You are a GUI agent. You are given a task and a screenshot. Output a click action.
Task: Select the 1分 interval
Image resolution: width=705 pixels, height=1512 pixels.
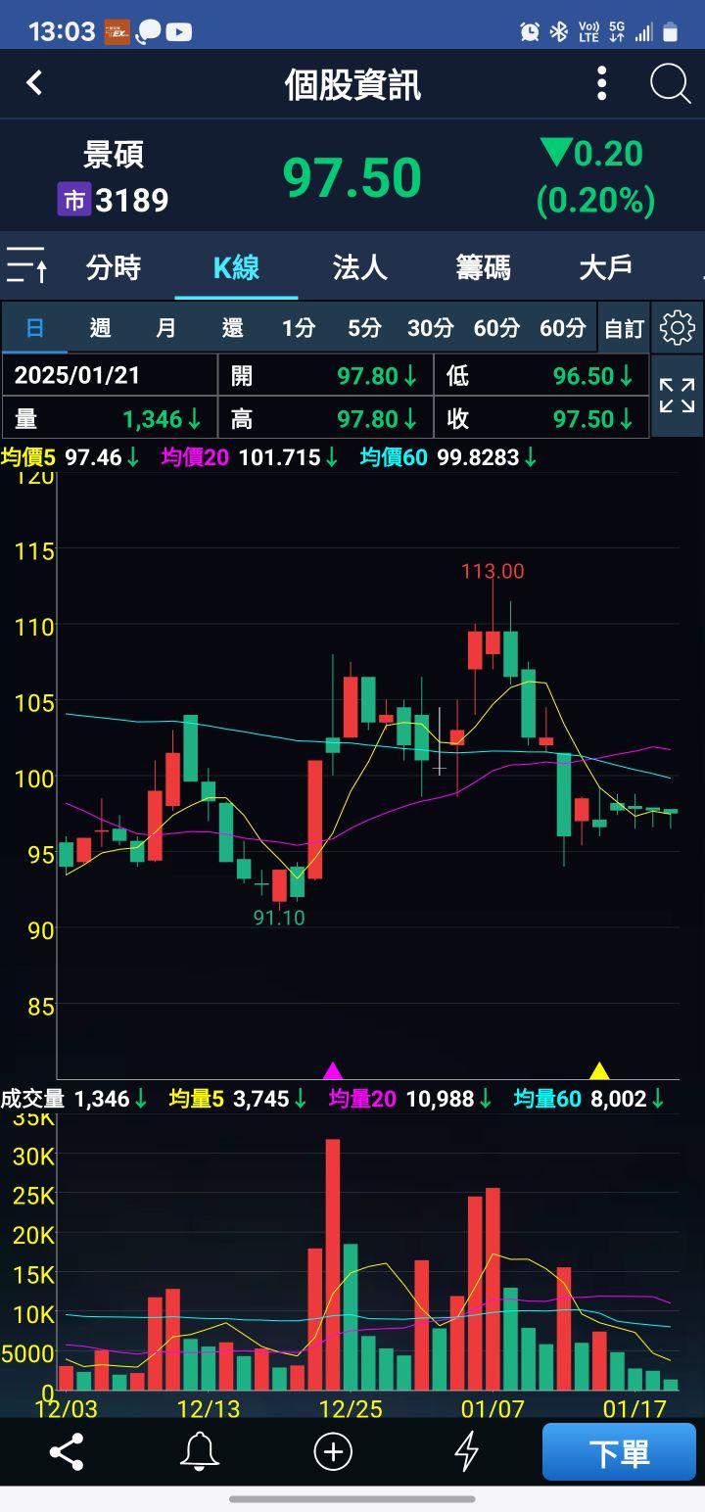299,328
